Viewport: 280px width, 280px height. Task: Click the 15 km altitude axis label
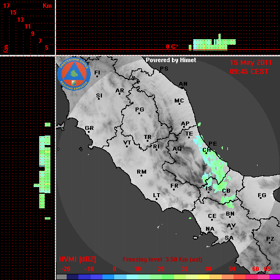click(x=13, y=12)
